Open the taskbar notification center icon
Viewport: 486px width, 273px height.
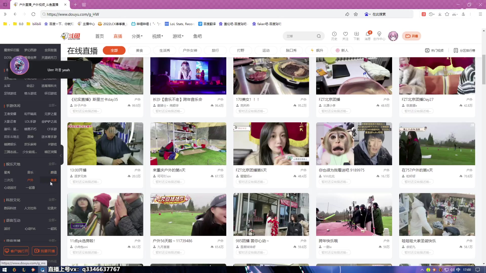pos(478,270)
